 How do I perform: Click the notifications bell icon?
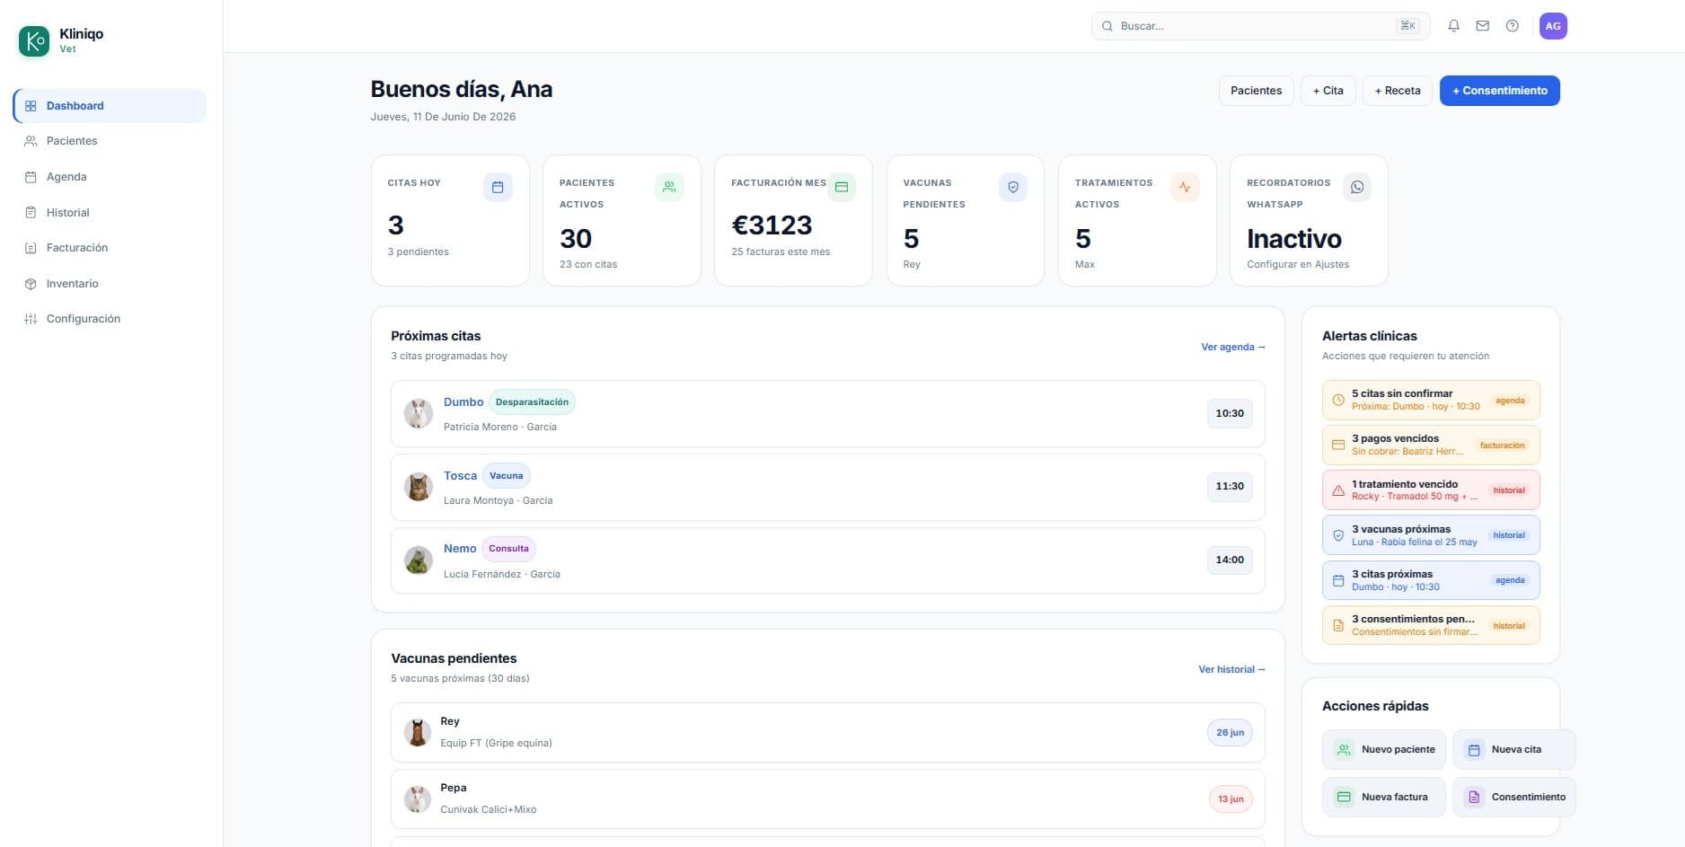[x=1453, y=26]
